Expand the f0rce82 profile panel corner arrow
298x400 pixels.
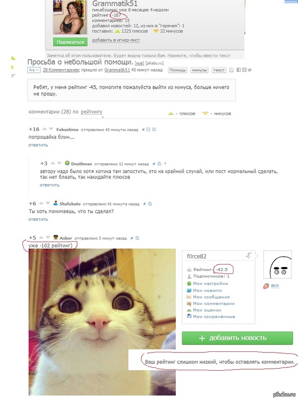pyautogui.click(x=248, y=256)
